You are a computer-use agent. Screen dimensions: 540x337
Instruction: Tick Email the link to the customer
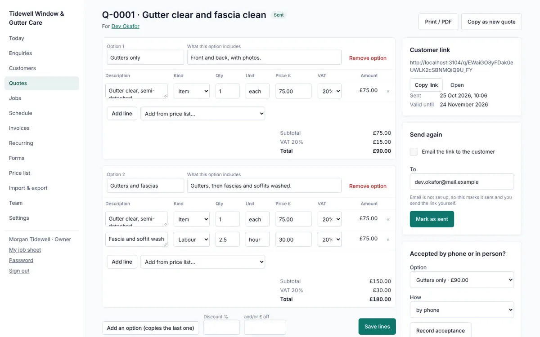click(414, 152)
